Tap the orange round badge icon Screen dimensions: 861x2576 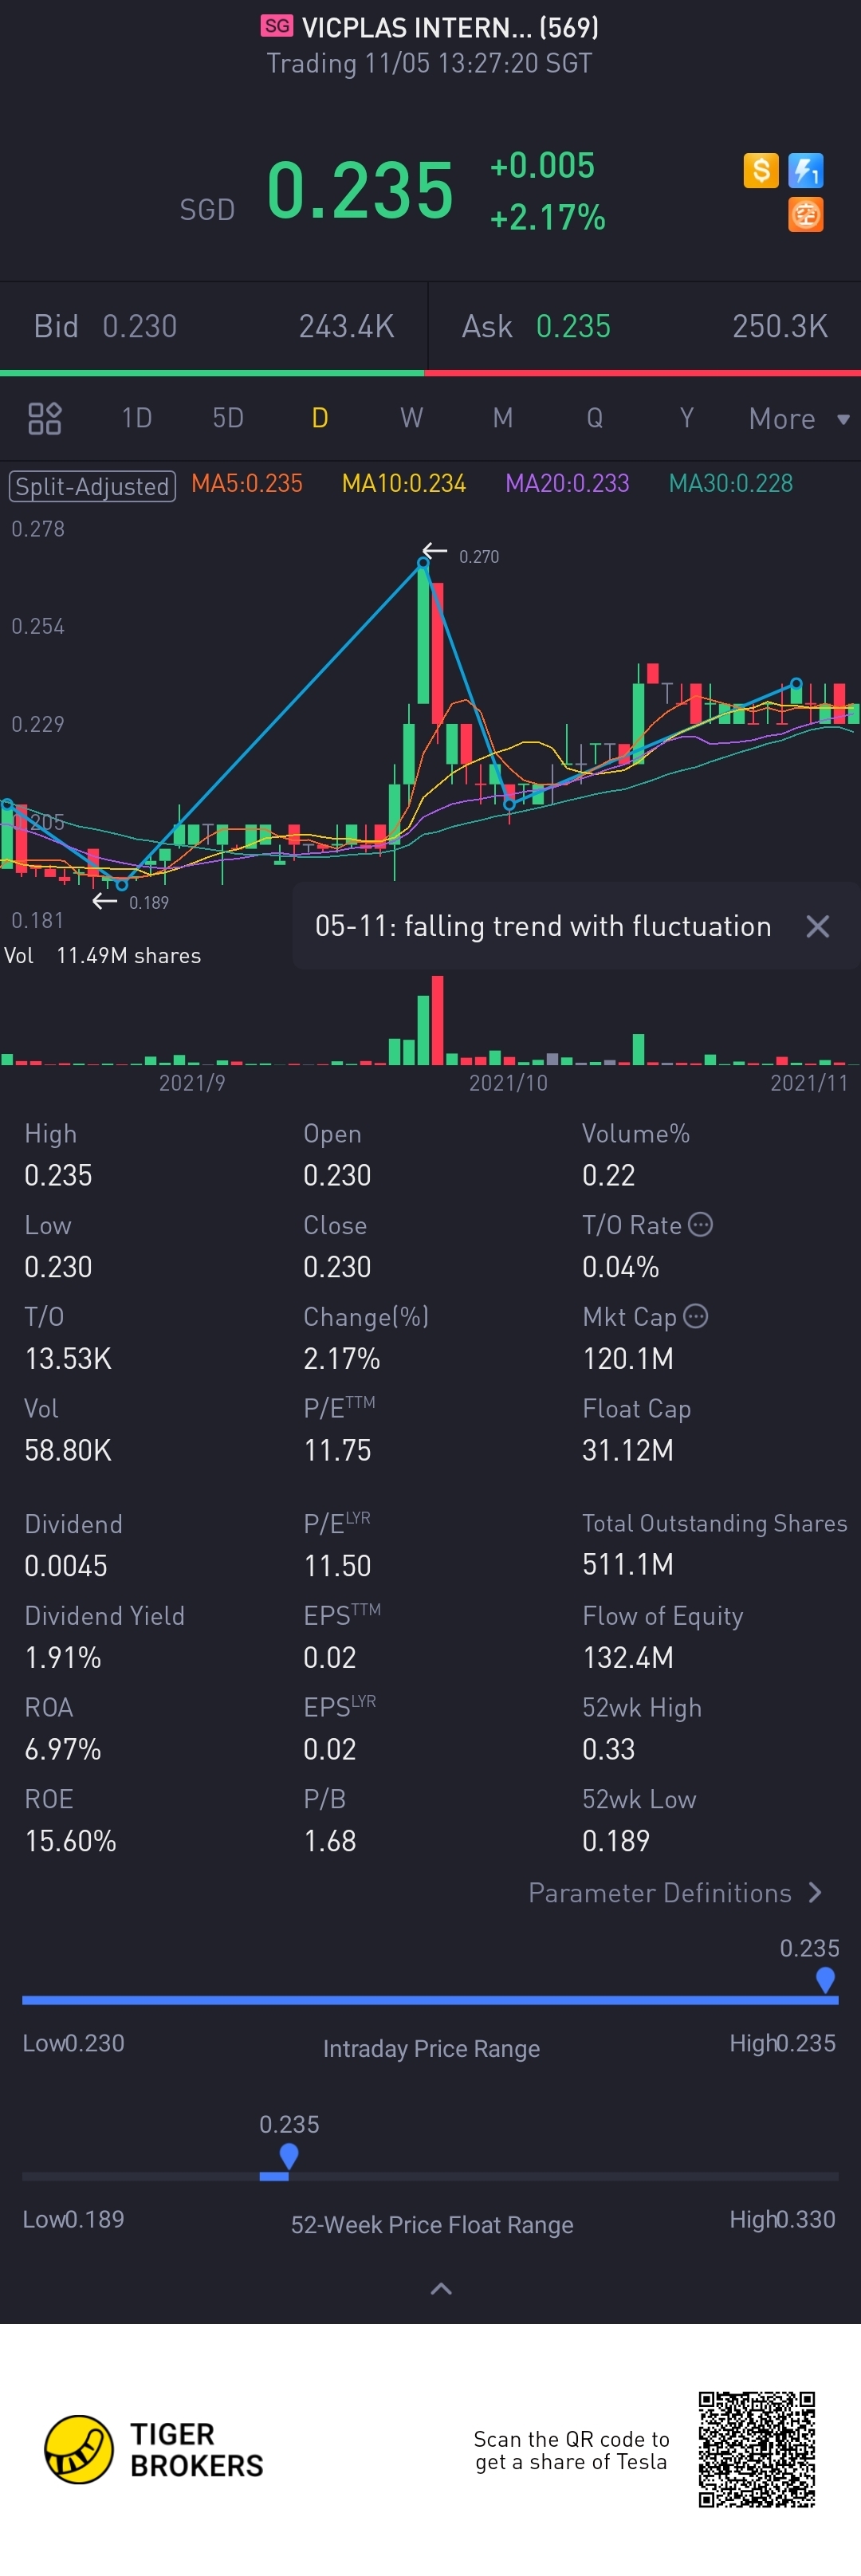pyautogui.click(x=805, y=214)
